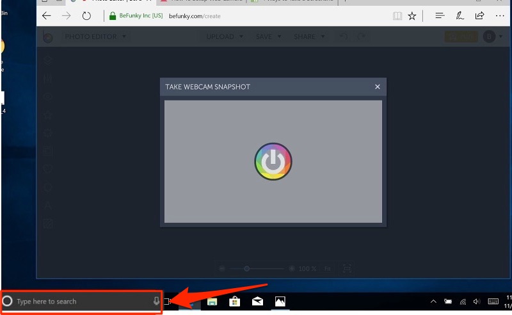The width and height of the screenshot is (512, 315).
Task: Open the UPLOAD menu
Action: click(x=225, y=36)
